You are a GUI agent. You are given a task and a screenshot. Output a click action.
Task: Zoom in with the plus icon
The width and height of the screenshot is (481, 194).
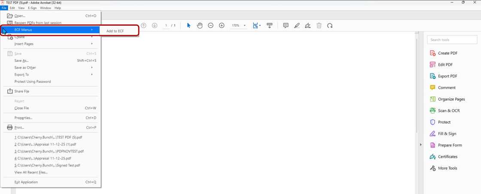(x=222, y=26)
